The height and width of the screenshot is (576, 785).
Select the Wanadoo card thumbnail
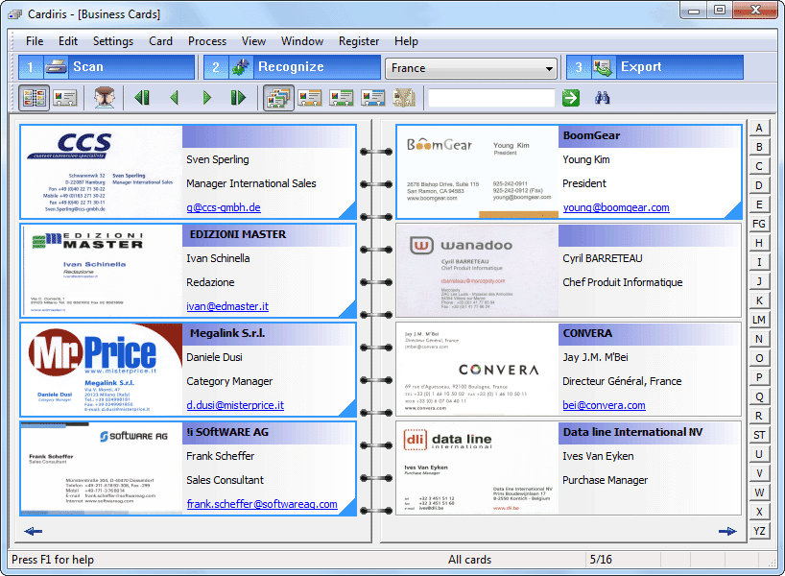(478, 271)
